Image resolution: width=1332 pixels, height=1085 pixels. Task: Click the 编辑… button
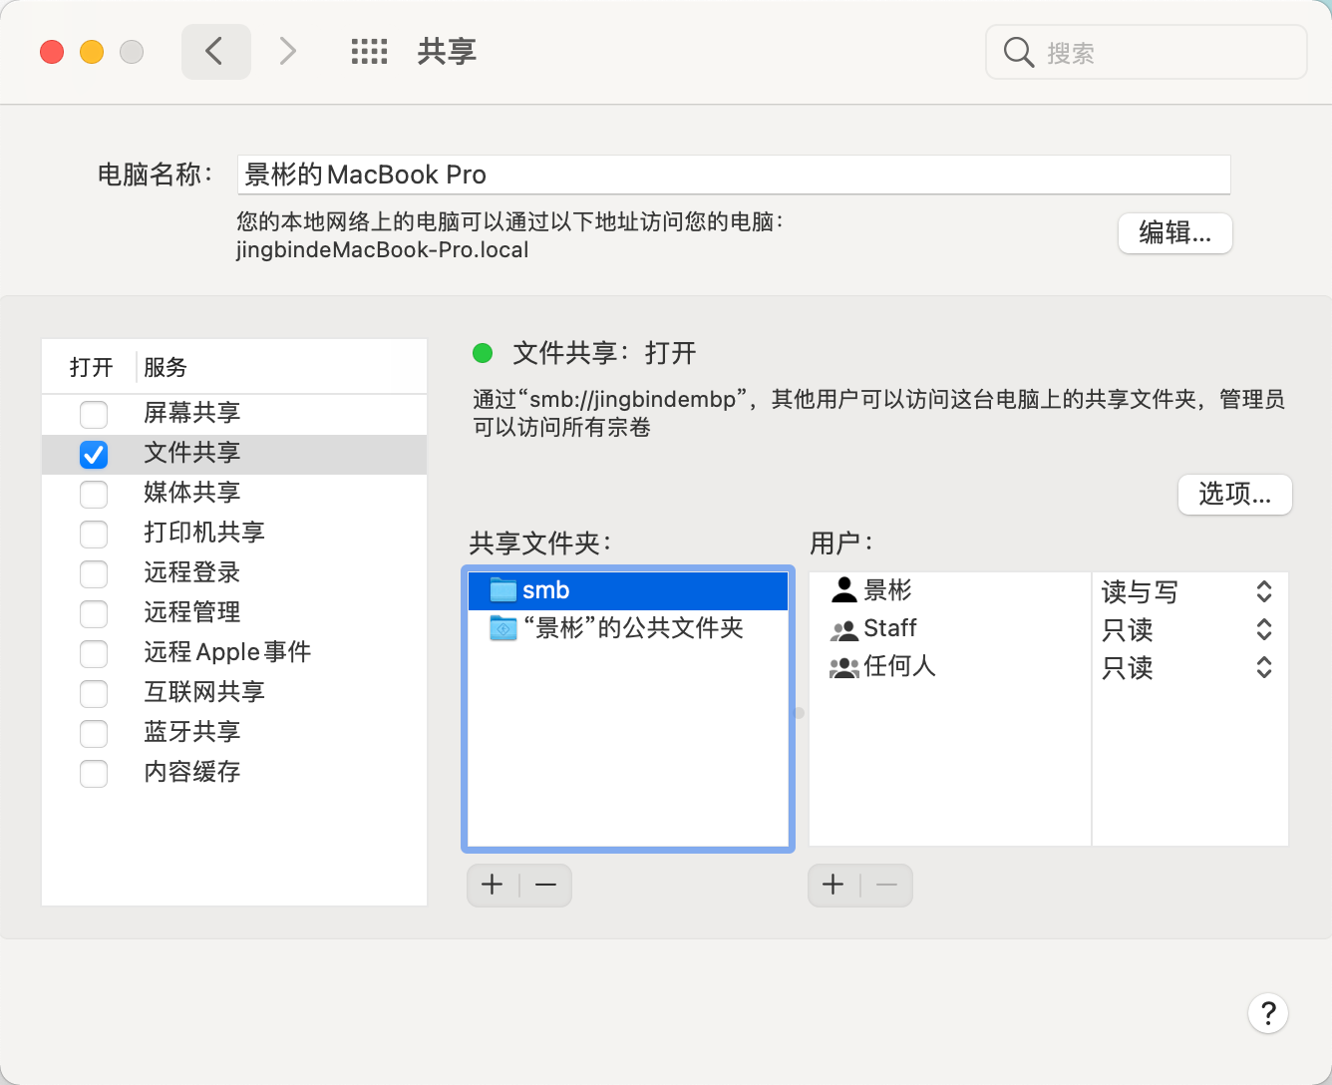click(x=1174, y=233)
